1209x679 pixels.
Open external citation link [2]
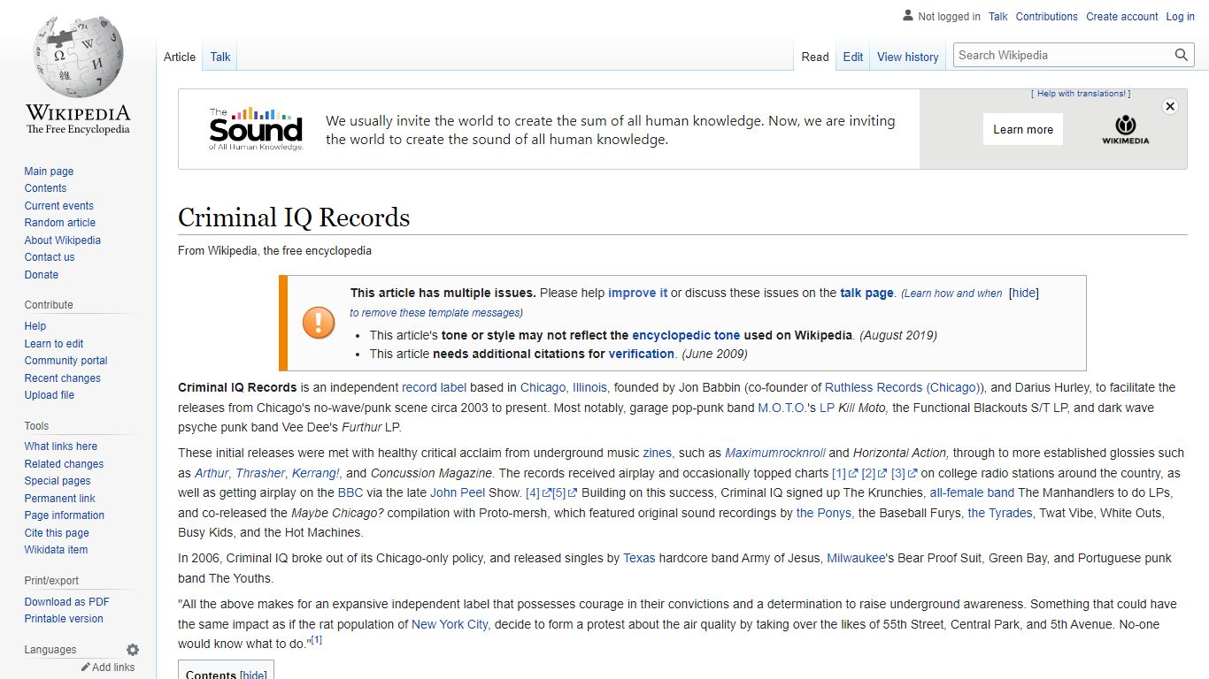pyautogui.click(x=874, y=473)
